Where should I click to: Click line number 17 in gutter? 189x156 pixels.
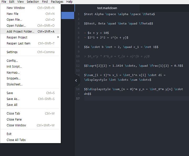click(x=78, y=99)
